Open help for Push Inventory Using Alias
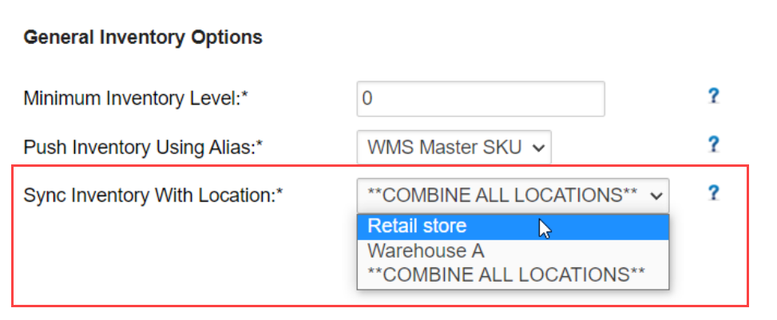 click(x=712, y=144)
